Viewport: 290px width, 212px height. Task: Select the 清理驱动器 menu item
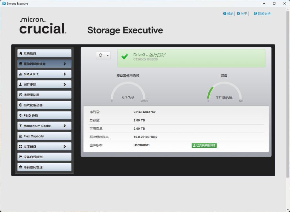click(44, 95)
